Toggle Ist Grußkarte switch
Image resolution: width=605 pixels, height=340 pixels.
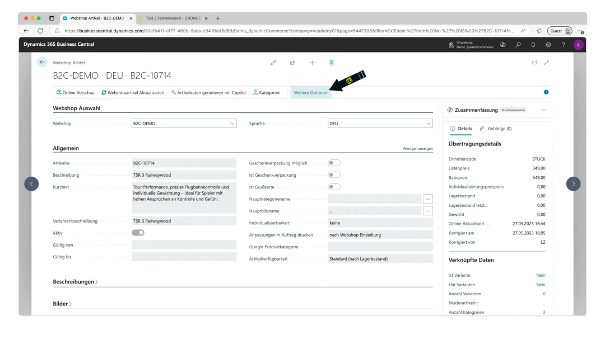(x=334, y=187)
